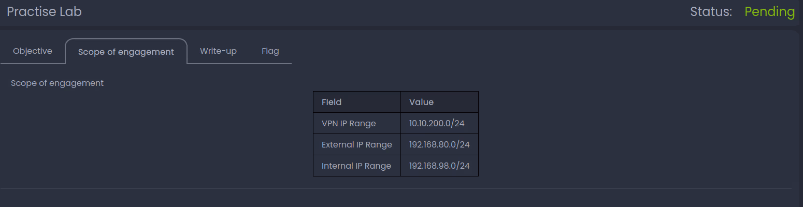Switch to the Write-up tab
803x207 pixels.
point(218,51)
